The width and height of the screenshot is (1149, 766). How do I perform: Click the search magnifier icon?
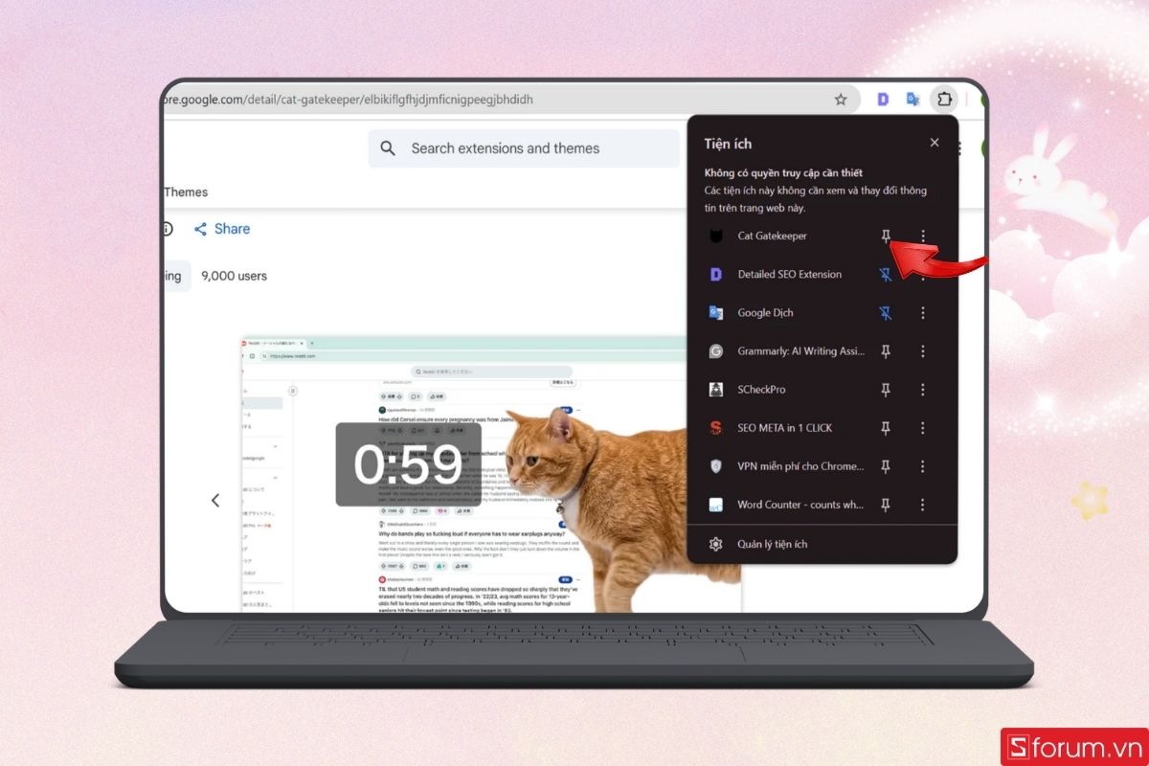click(388, 148)
